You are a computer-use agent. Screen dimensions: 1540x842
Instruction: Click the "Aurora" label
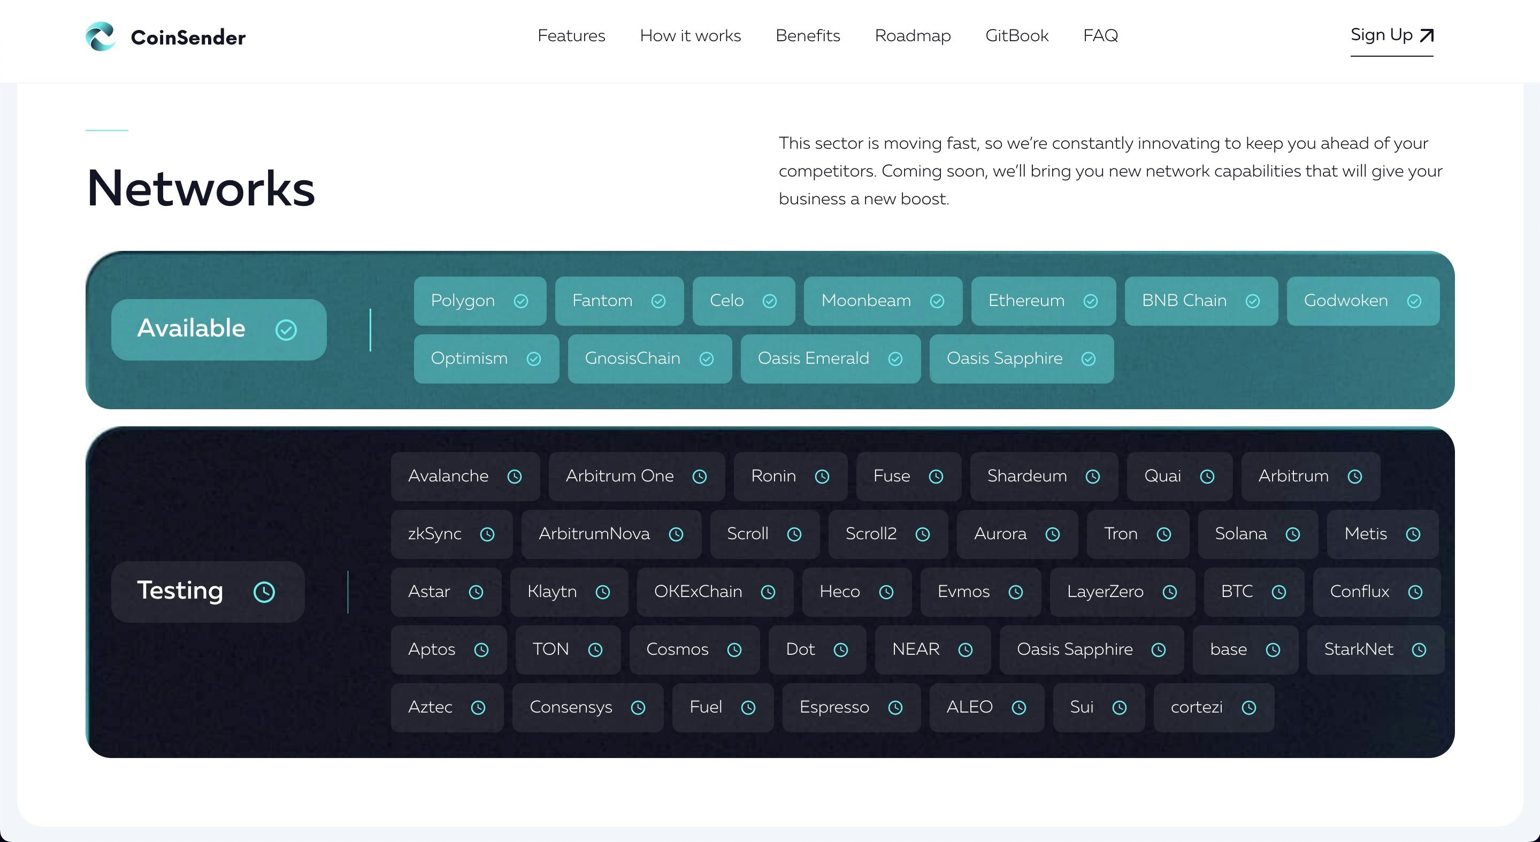click(x=1000, y=533)
